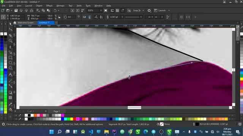Select the Drop Shadow effects tool

point(10,92)
